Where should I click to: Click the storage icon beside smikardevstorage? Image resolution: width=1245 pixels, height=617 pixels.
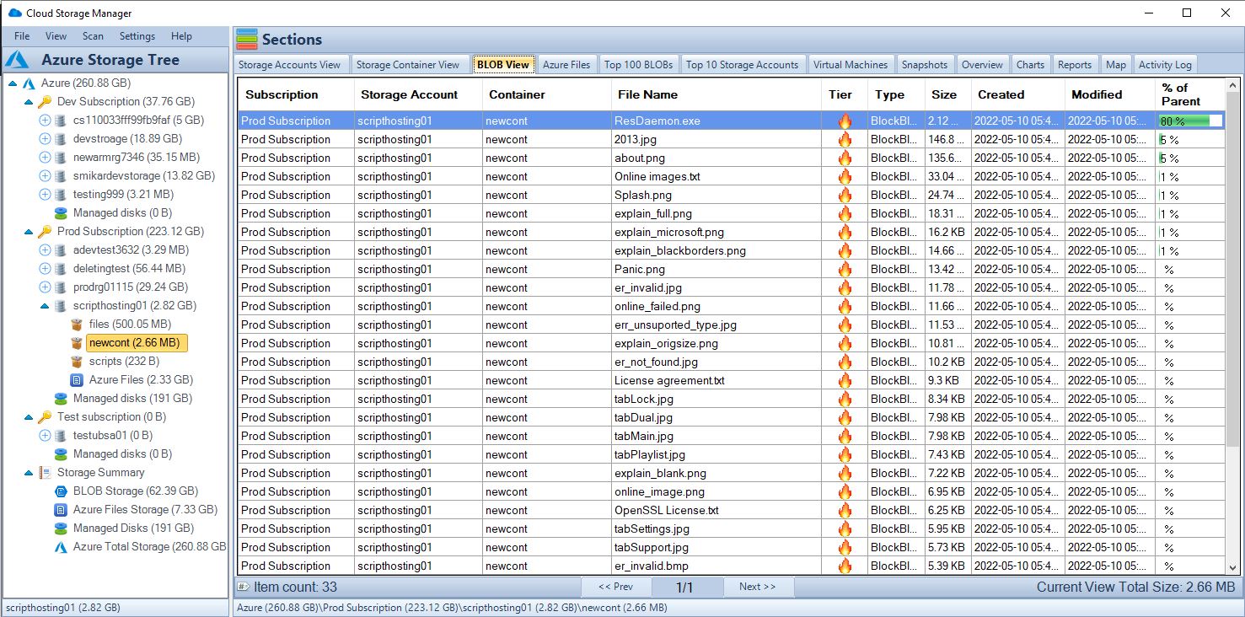61,176
